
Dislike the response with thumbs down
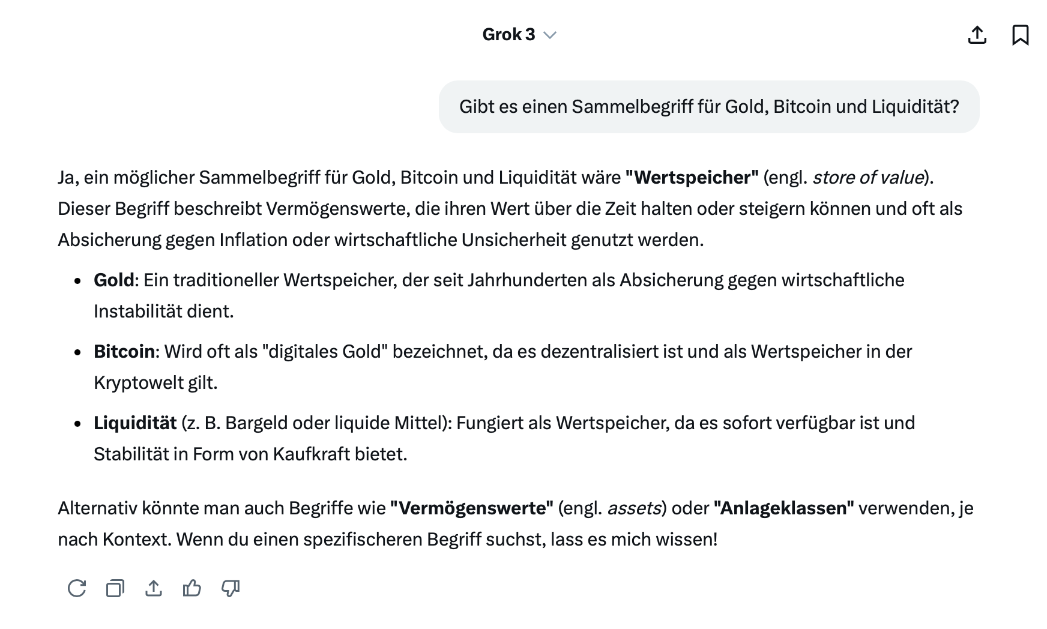click(231, 588)
